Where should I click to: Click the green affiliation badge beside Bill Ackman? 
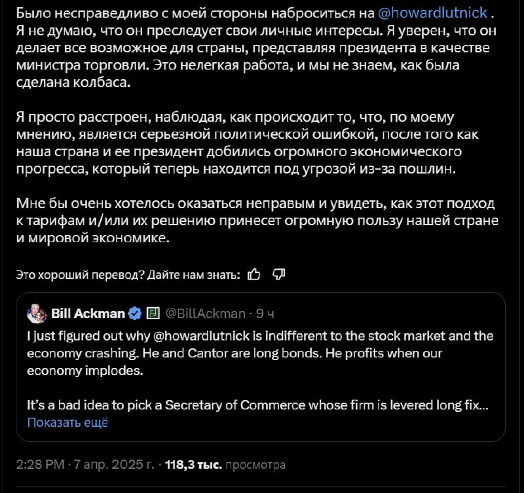pyautogui.click(x=153, y=314)
